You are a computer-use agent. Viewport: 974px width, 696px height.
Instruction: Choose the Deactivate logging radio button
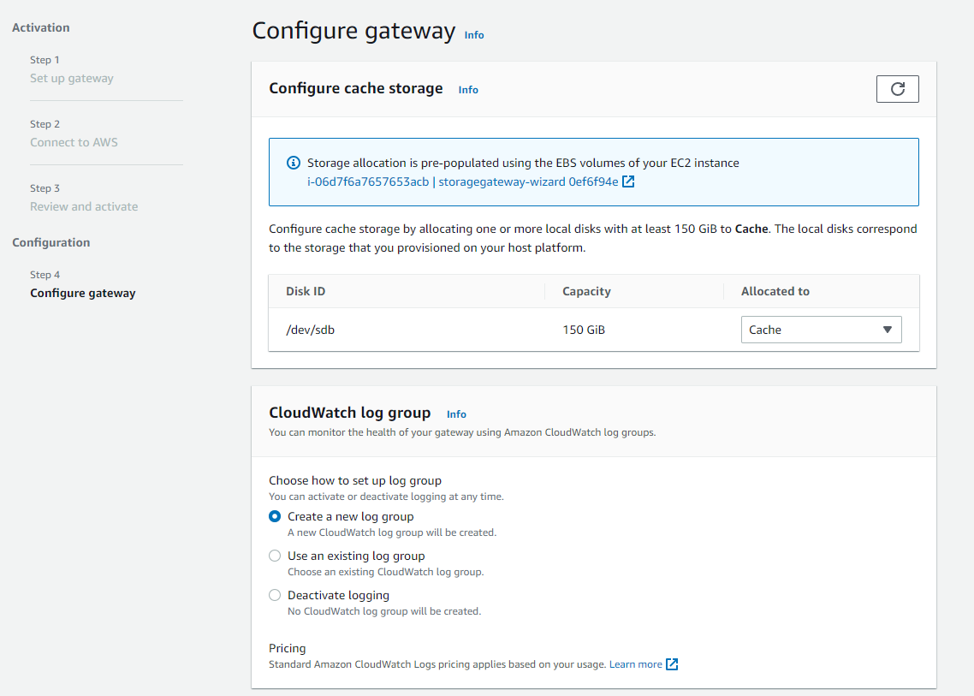[x=275, y=595]
